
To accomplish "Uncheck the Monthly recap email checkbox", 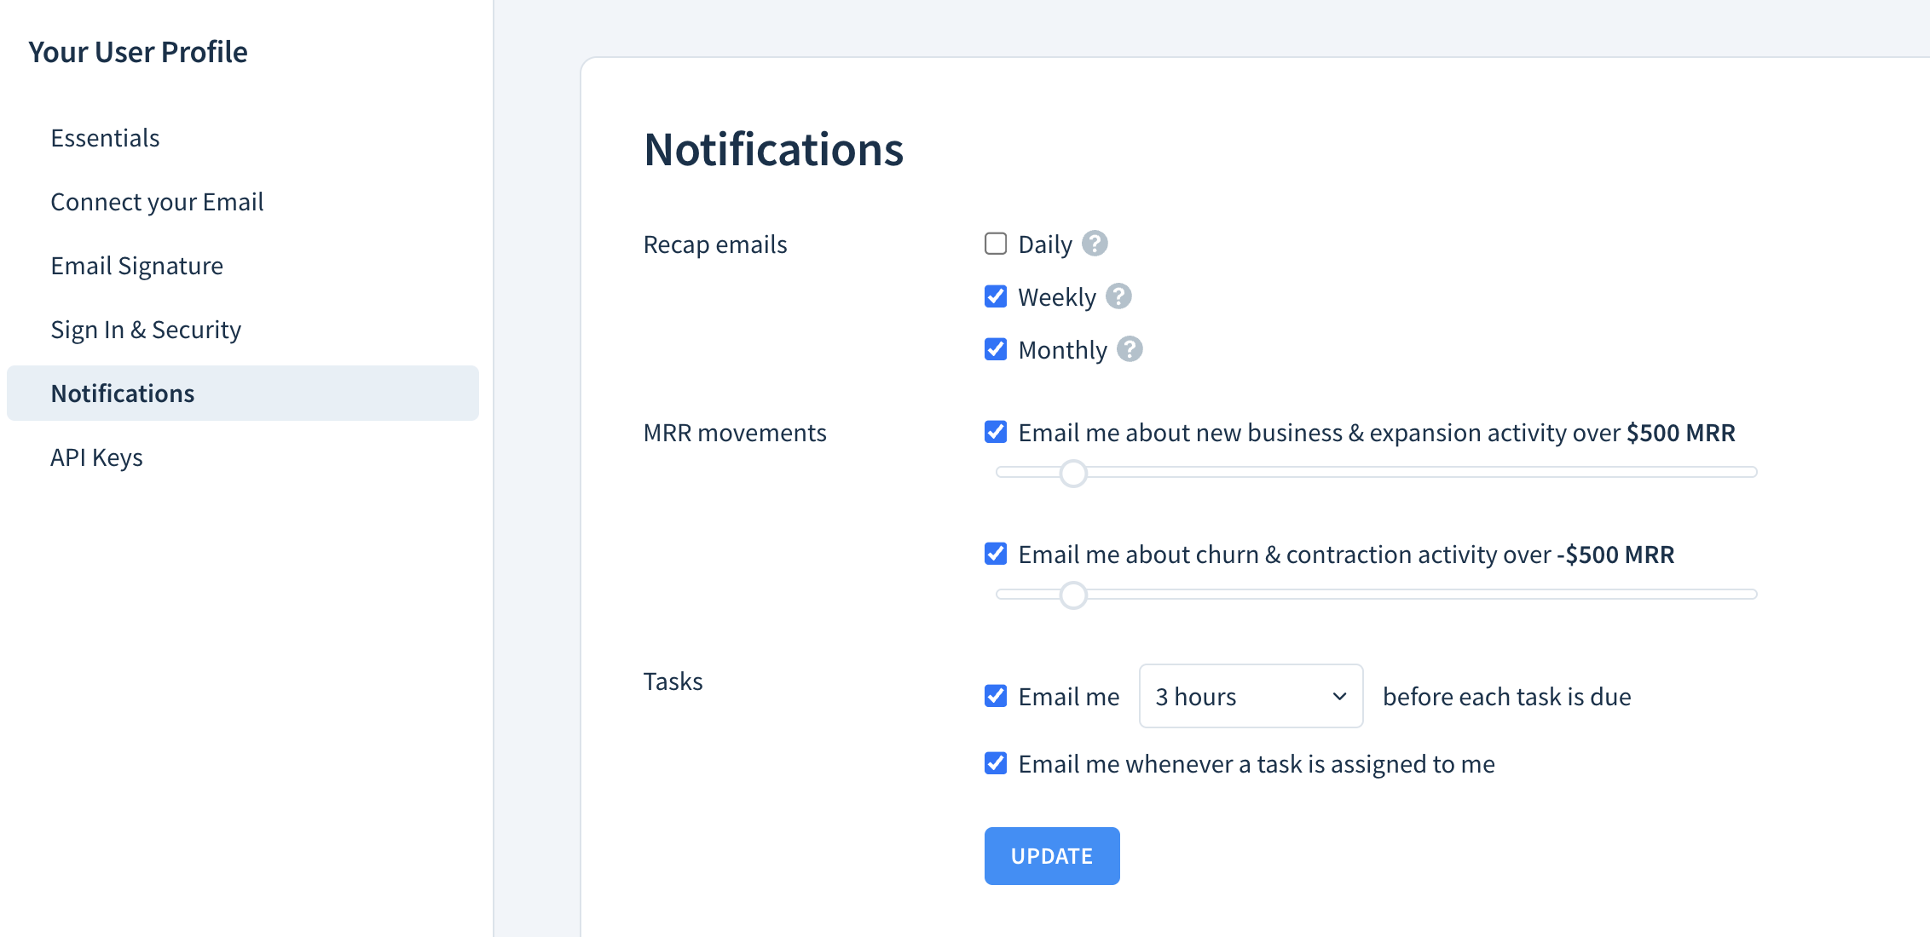I will tap(996, 349).
